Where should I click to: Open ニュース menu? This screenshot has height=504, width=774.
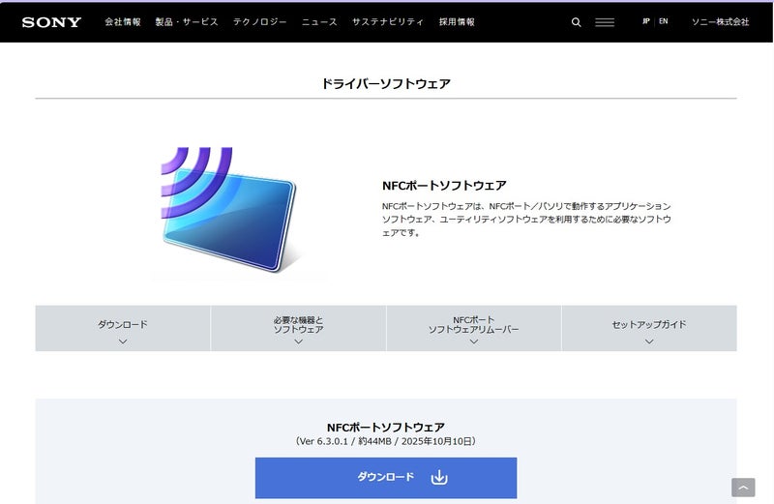319,22
